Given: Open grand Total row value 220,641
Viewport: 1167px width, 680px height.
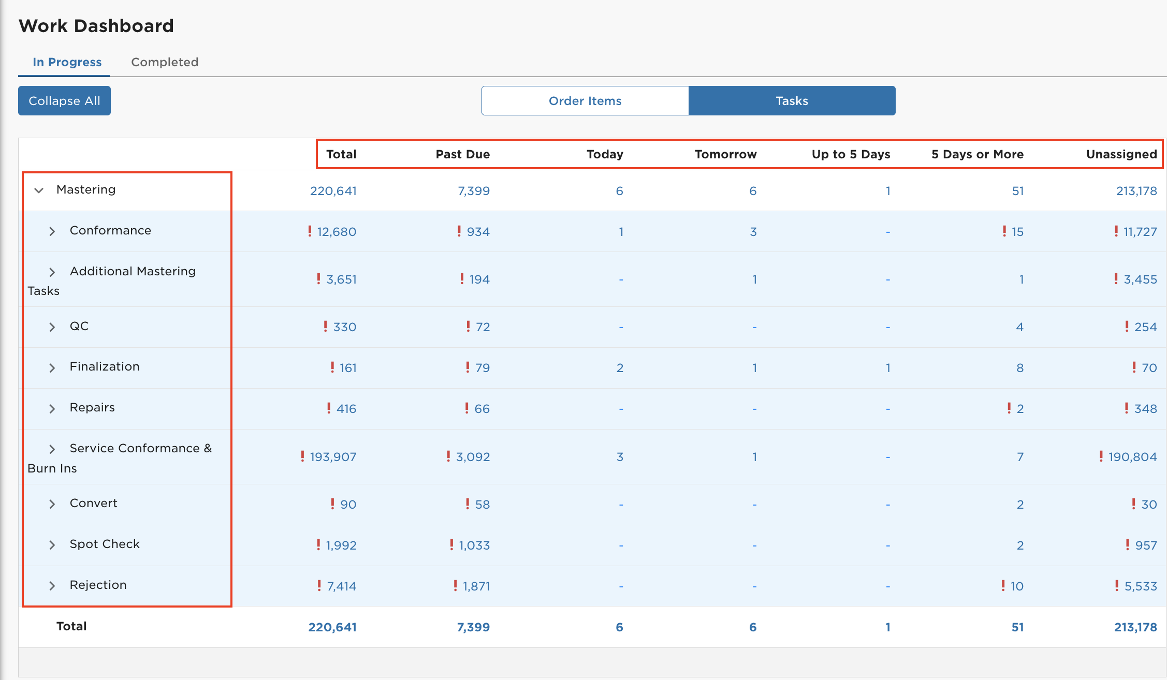Looking at the screenshot, I should [x=332, y=627].
